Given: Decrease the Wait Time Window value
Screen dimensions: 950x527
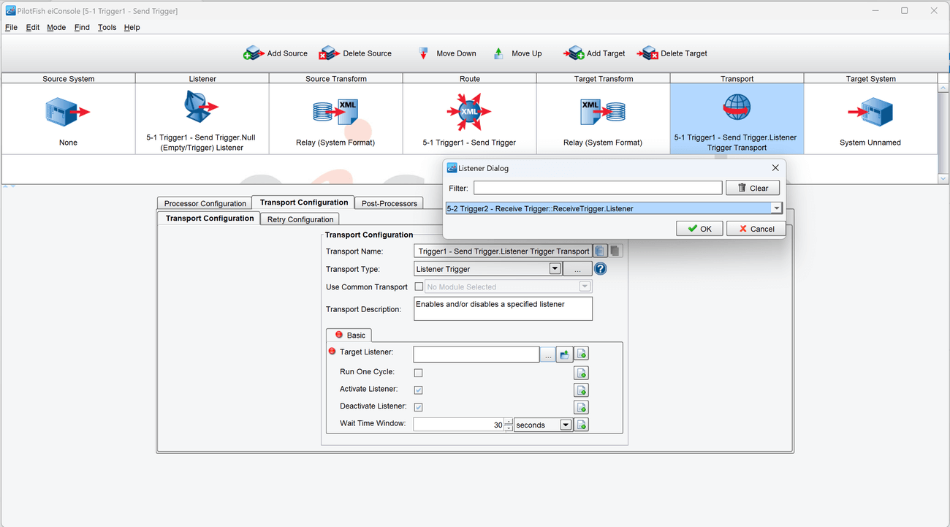Looking at the screenshot, I should (x=508, y=428).
